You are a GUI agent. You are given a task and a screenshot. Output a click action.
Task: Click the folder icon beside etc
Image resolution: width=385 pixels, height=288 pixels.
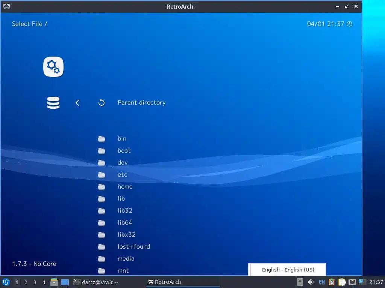(x=102, y=175)
